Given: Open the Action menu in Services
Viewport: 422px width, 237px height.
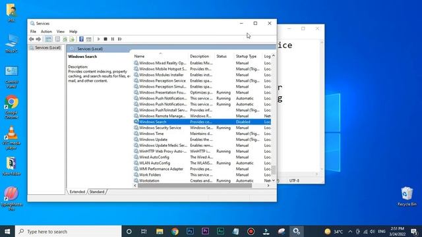Looking at the screenshot, I should (x=46, y=32).
